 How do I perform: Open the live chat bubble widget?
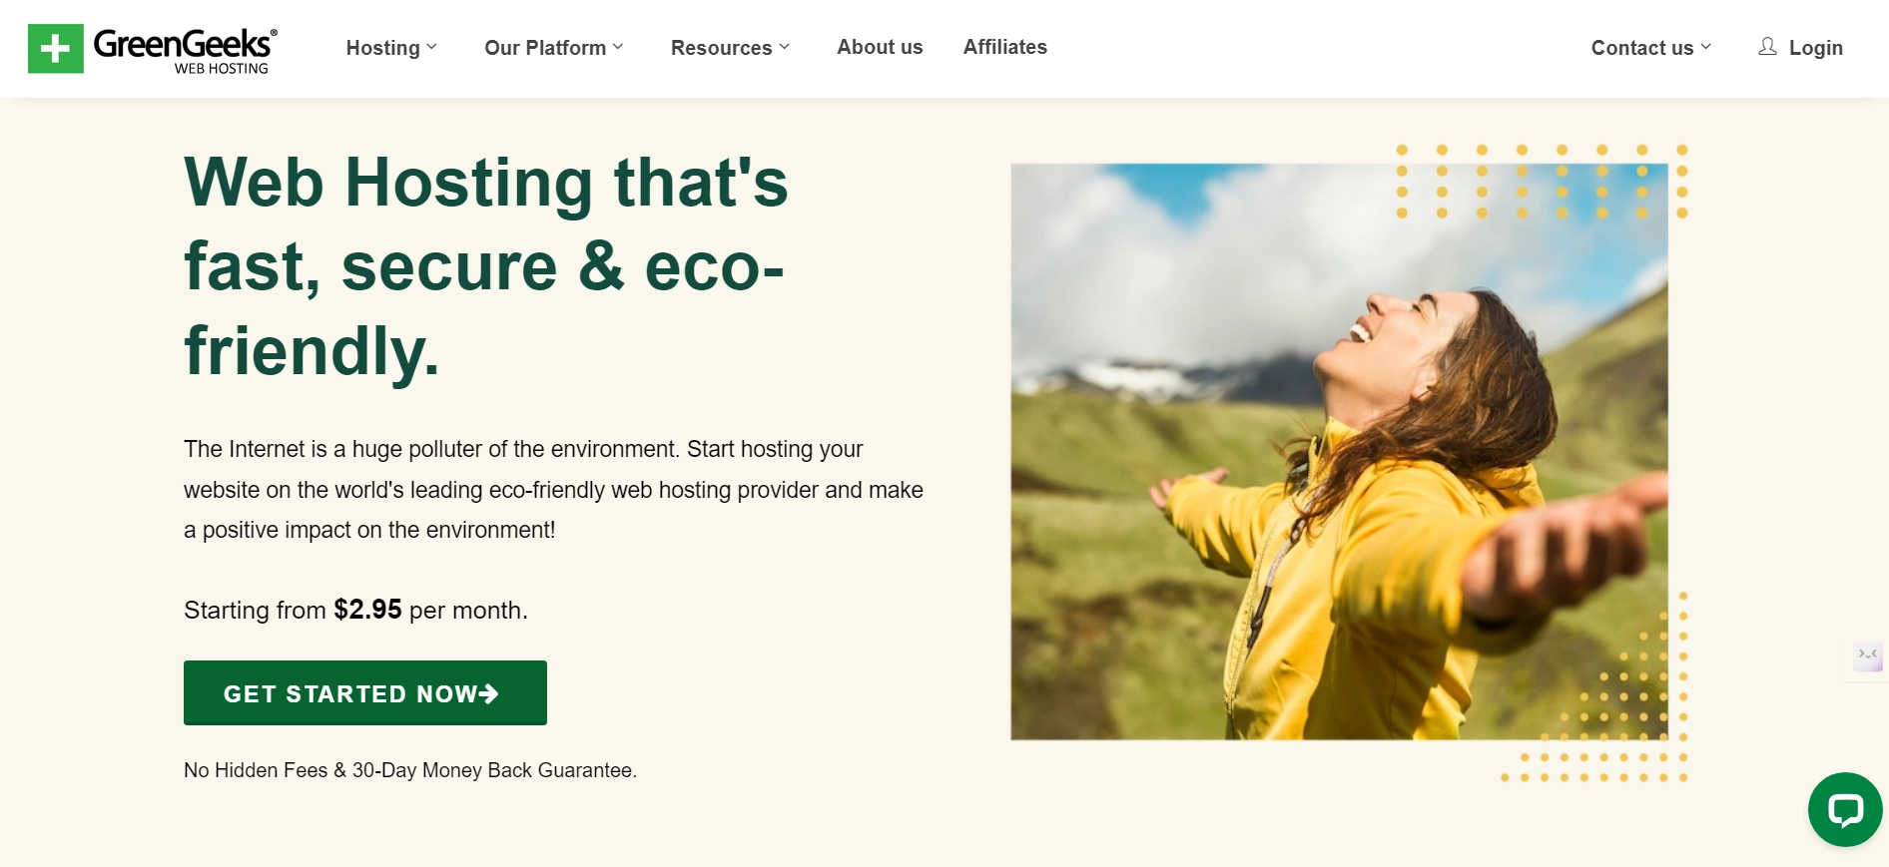(x=1844, y=809)
